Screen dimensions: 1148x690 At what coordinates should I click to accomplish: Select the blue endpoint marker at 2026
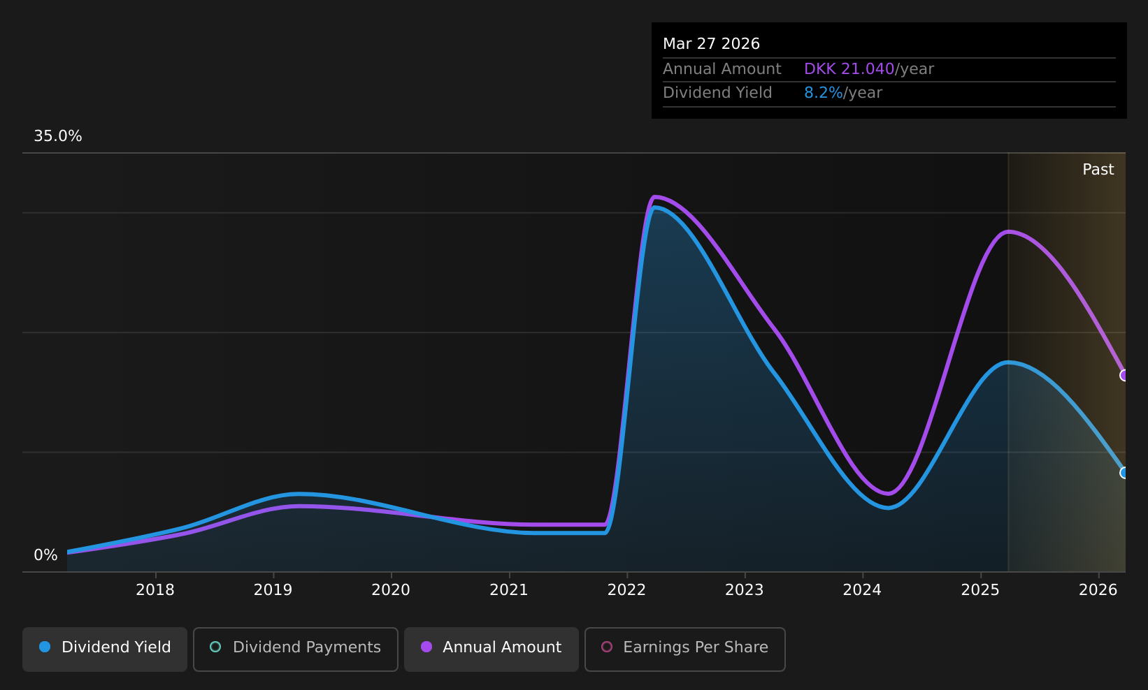1124,473
